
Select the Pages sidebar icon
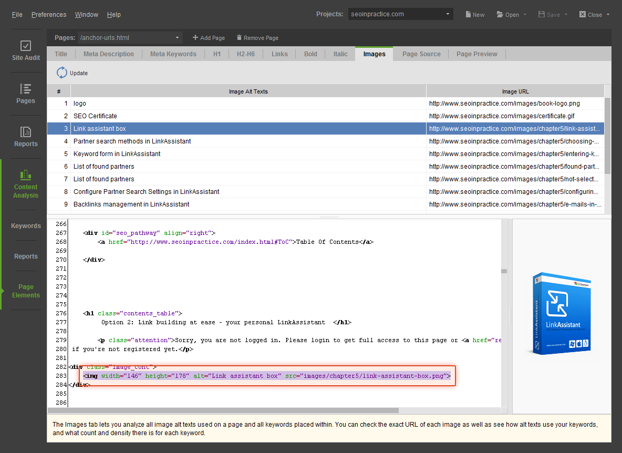point(25,89)
